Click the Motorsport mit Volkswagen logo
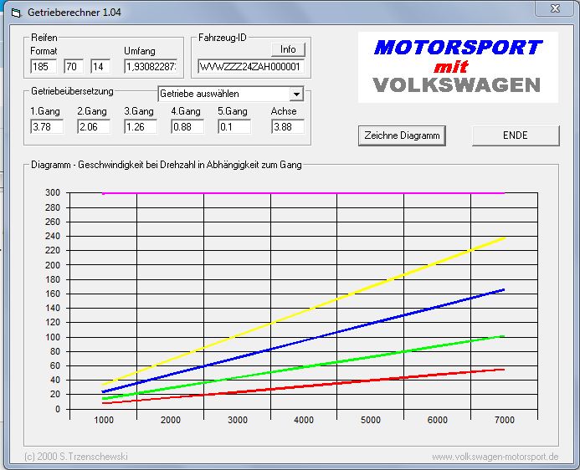 pos(458,66)
